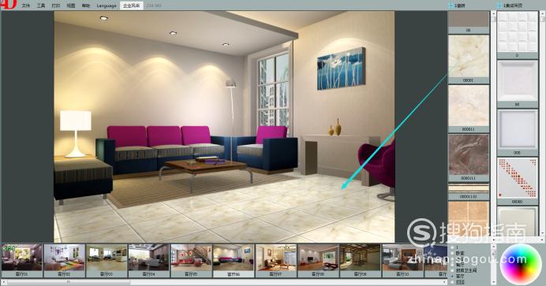Select the brown marble tile 0000111
Screen dimensions: 546x286
pos(469,154)
